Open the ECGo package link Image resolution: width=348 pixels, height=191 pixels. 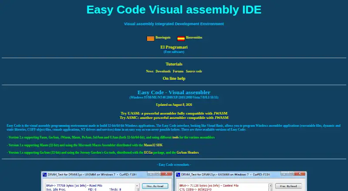tap(148, 152)
